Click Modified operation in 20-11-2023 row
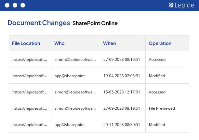 click(157, 124)
